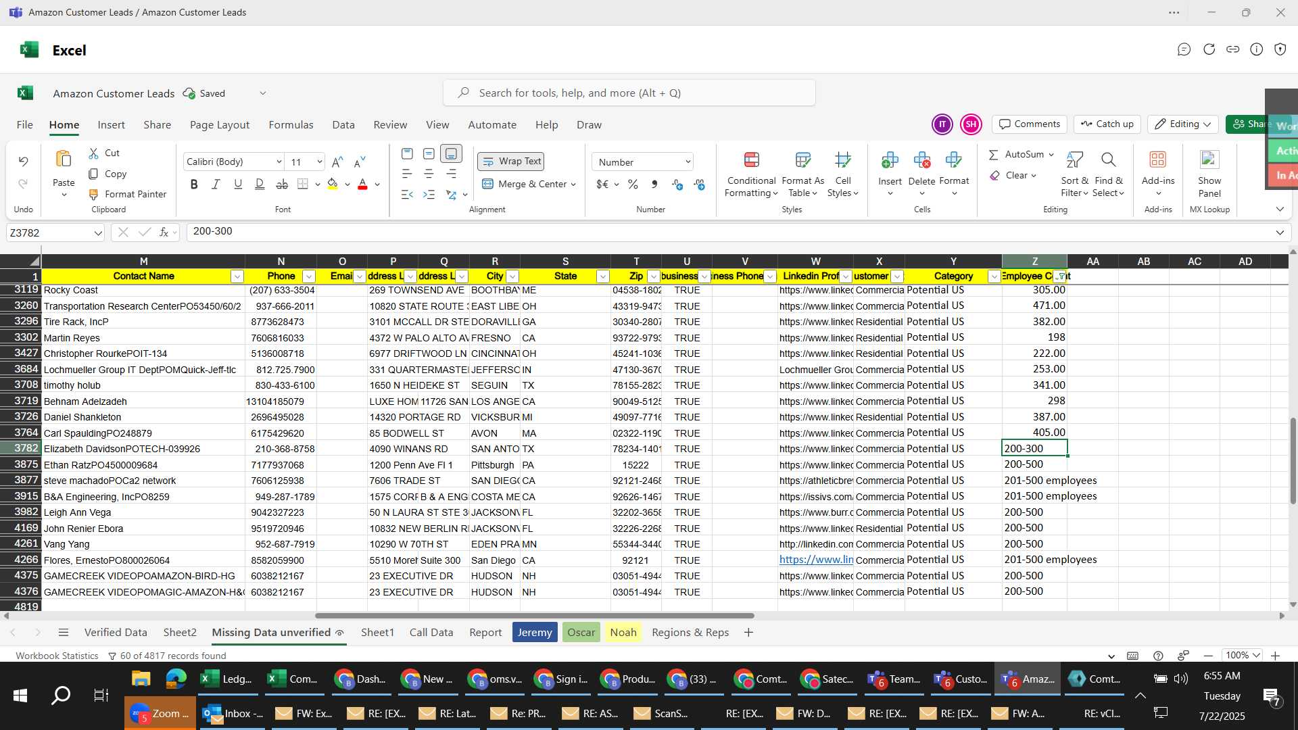Click the Sort & Filter icon
This screenshot has height=730, width=1298.
(x=1074, y=160)
